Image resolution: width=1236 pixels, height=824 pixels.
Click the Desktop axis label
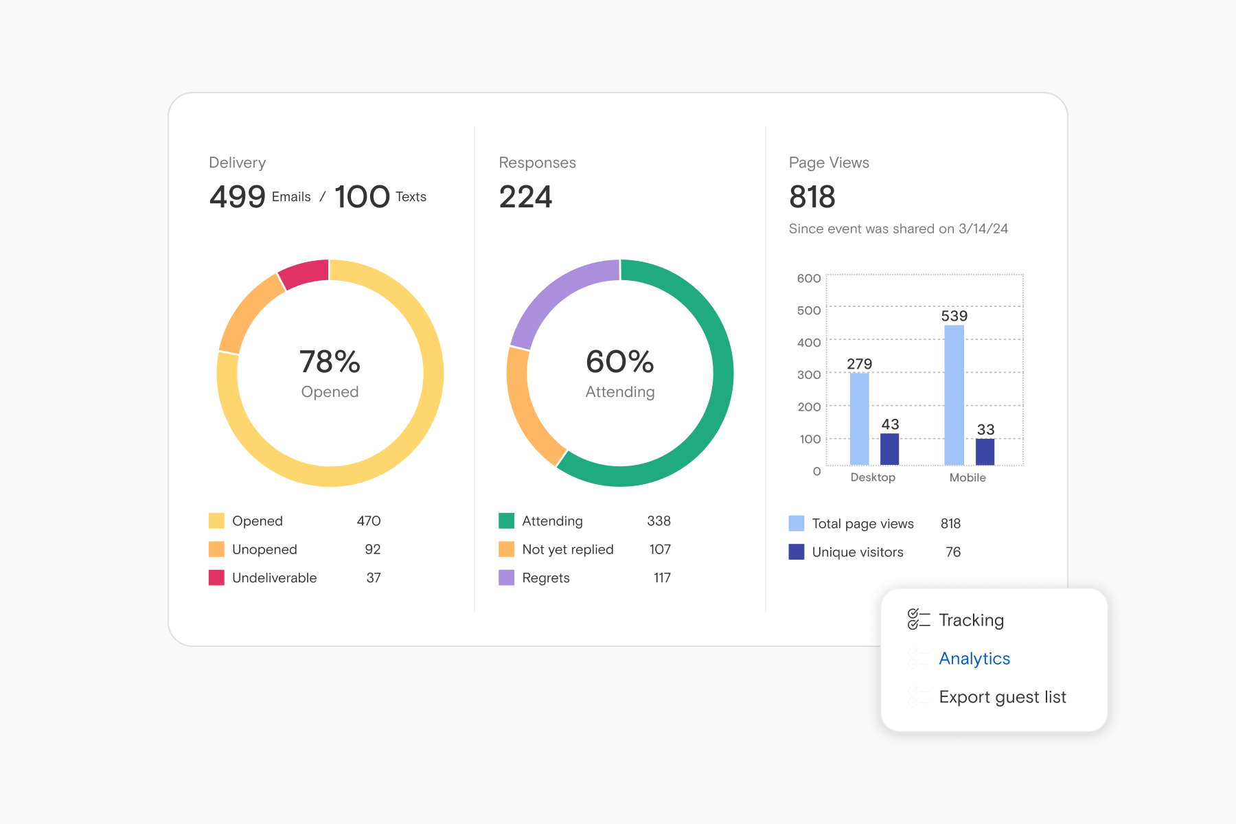(873, 477)
